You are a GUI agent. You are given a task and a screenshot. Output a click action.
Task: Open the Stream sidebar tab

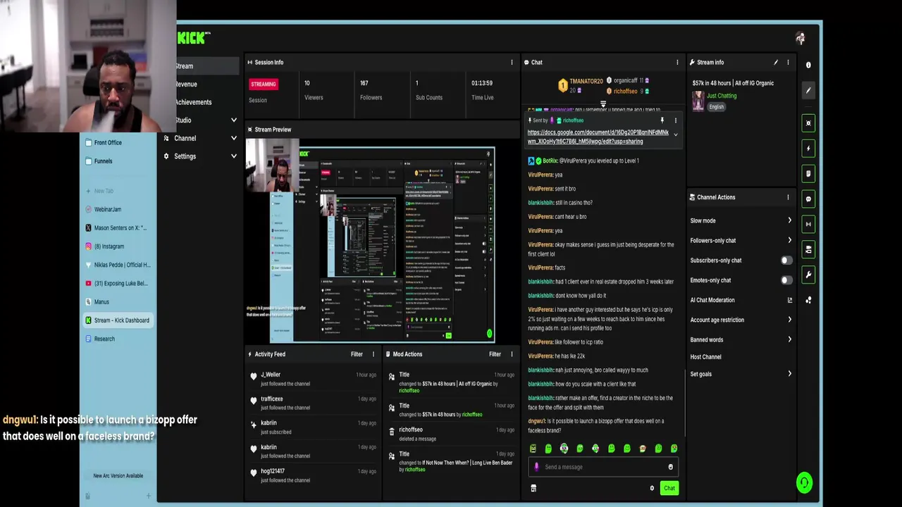(207, 66)
